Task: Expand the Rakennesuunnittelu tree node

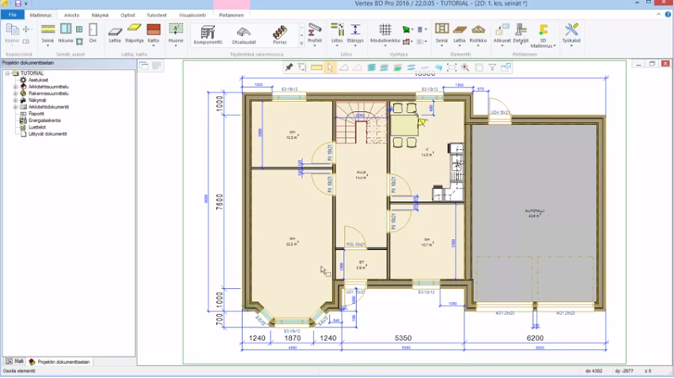Action: click(15, 93)
